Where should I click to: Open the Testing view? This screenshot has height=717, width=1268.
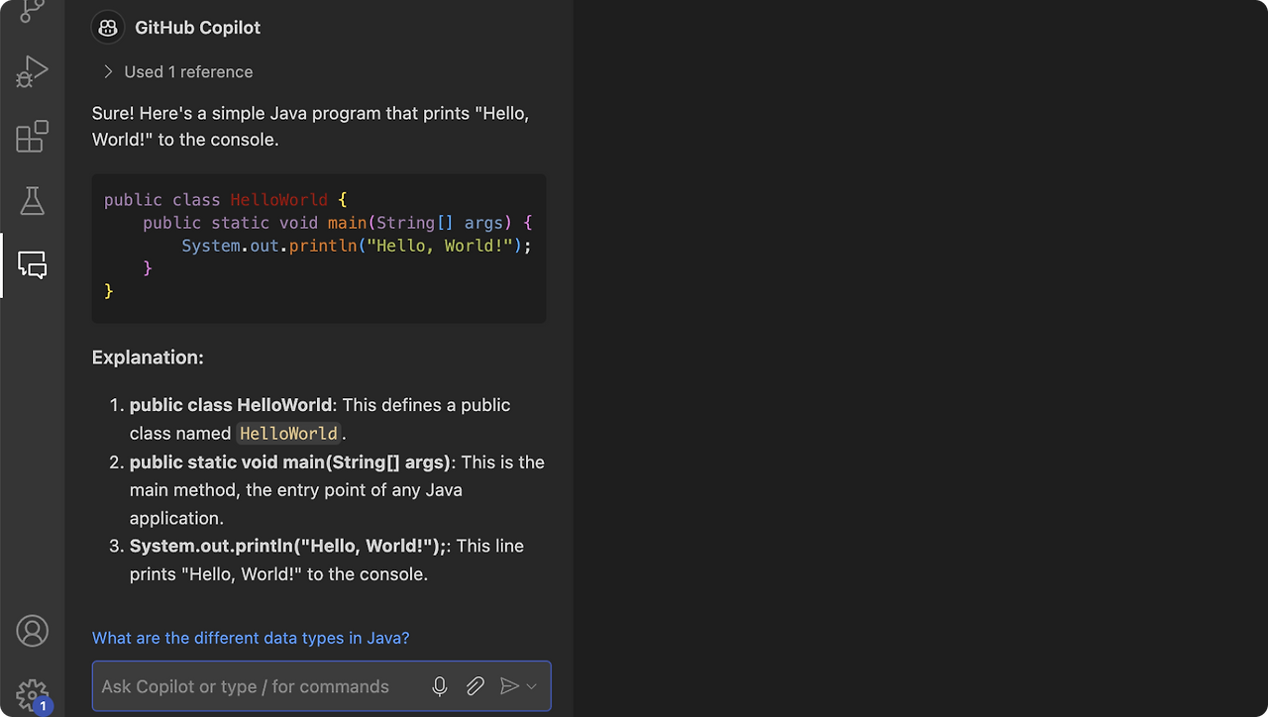[x=32, y=200]
